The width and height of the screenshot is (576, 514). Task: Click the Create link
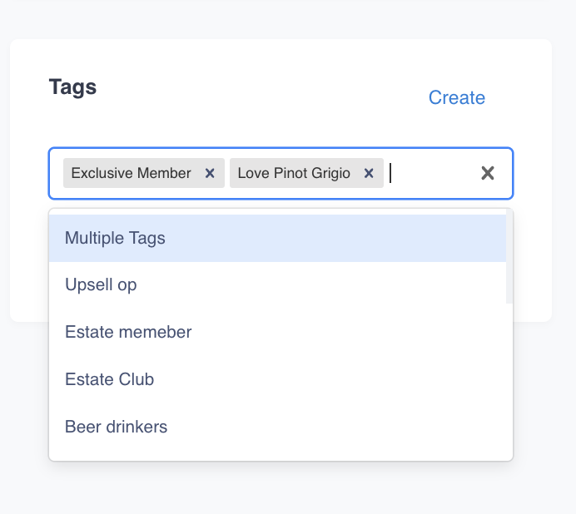(x=456, y=97)
